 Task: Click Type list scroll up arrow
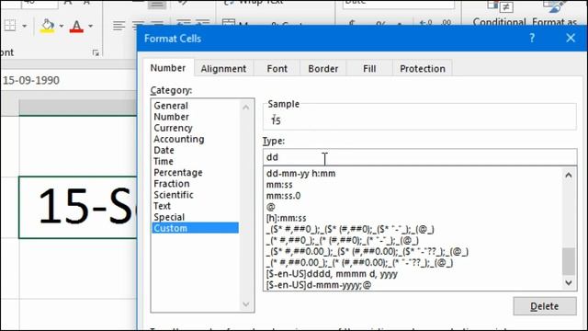coord(569,176)
